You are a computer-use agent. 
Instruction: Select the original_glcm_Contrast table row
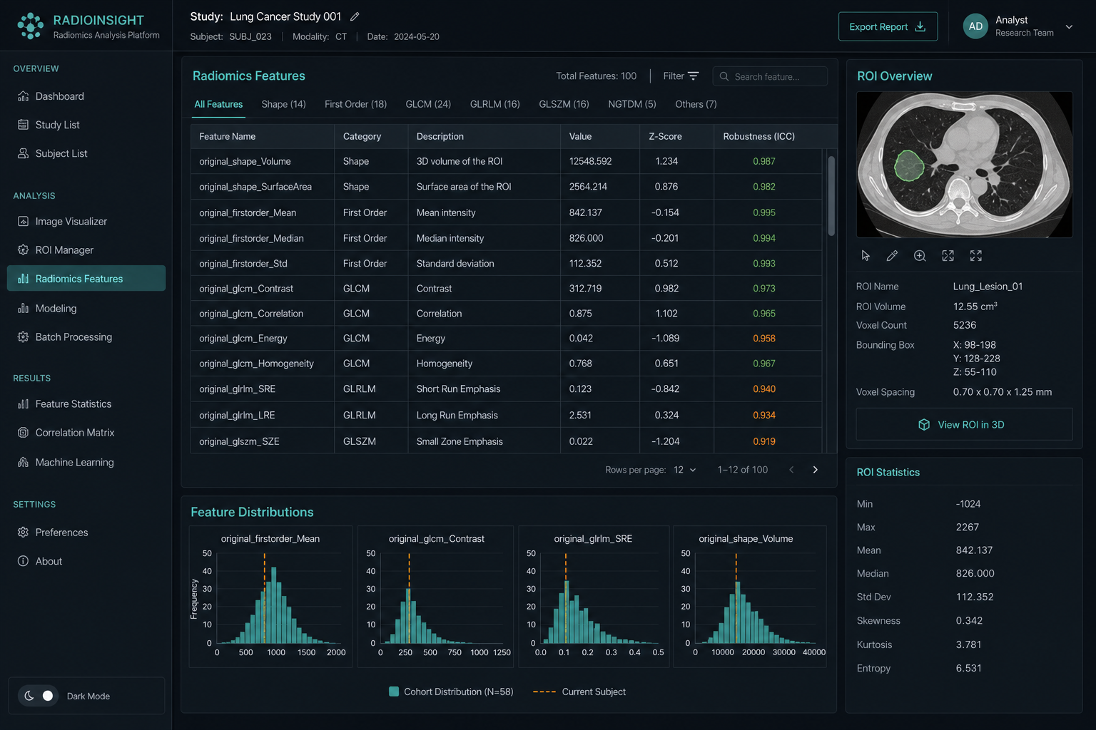[x=506, y=289]
